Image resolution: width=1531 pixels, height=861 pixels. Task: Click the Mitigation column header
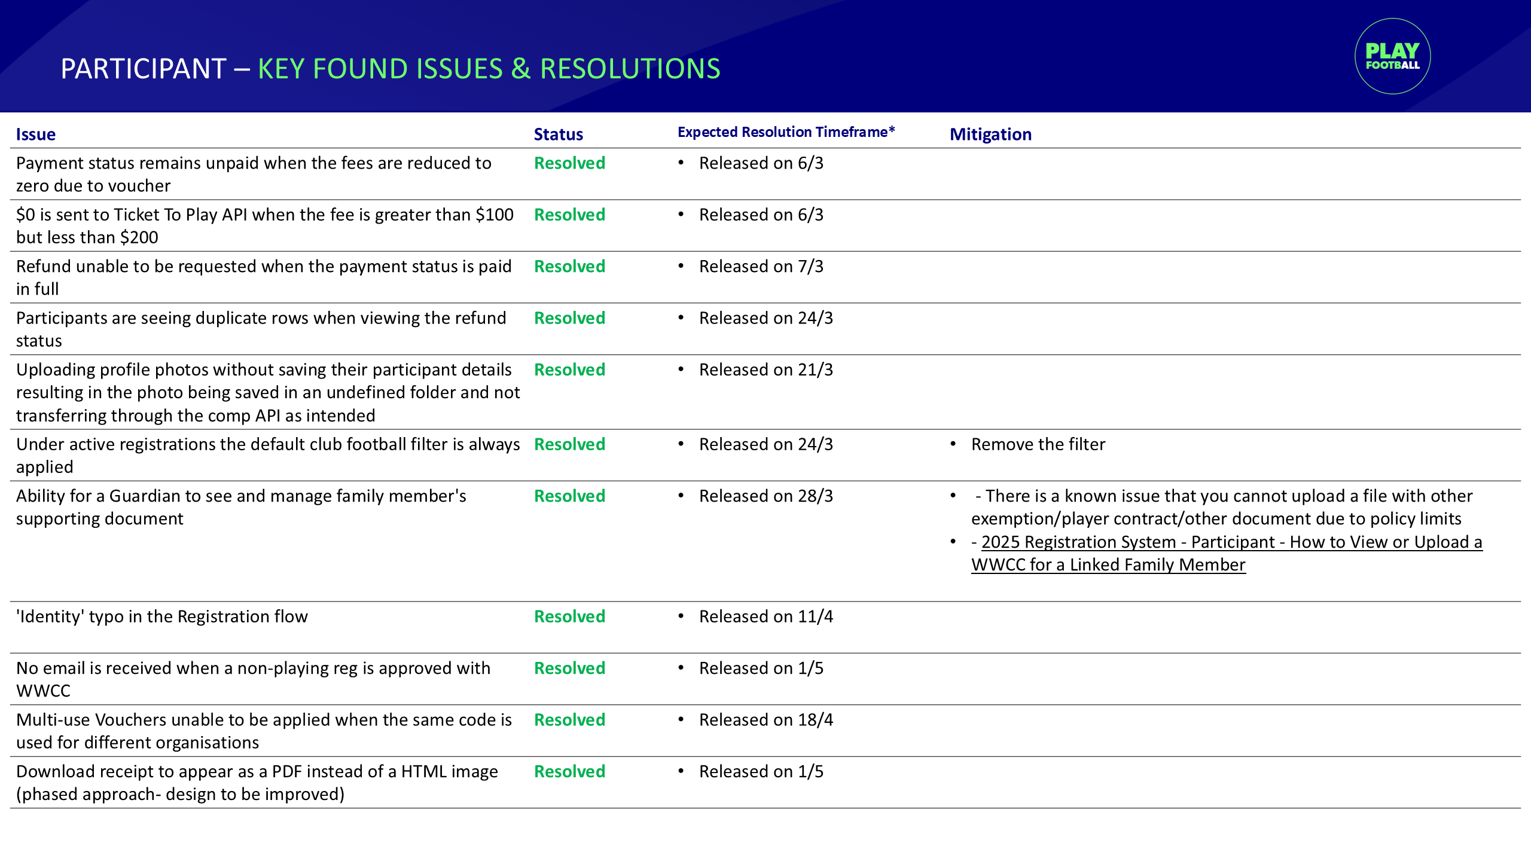point(990,135)
